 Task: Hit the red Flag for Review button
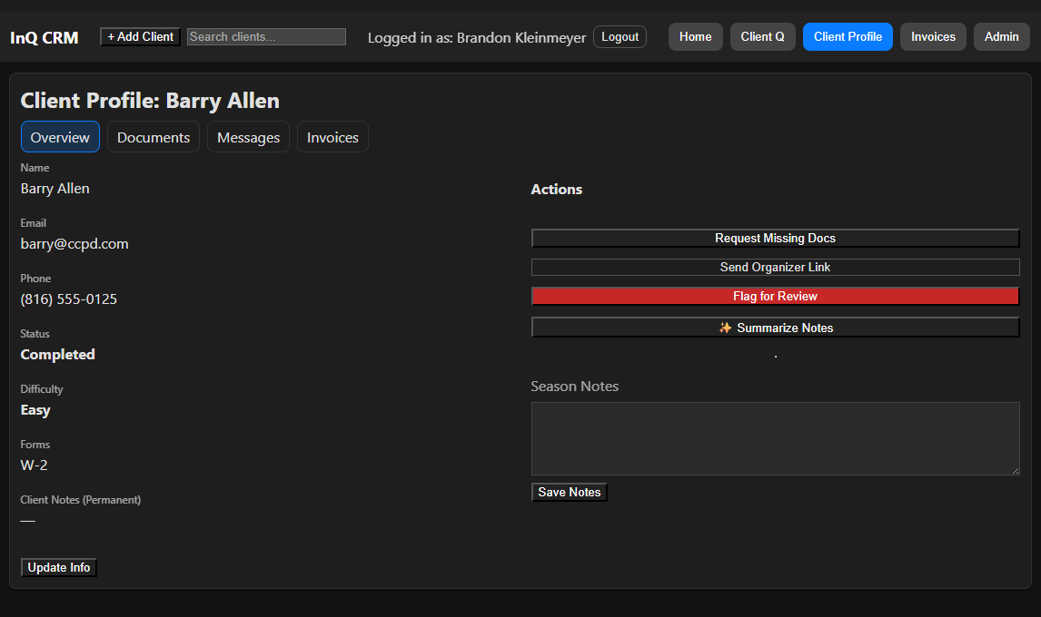point(775,296)
